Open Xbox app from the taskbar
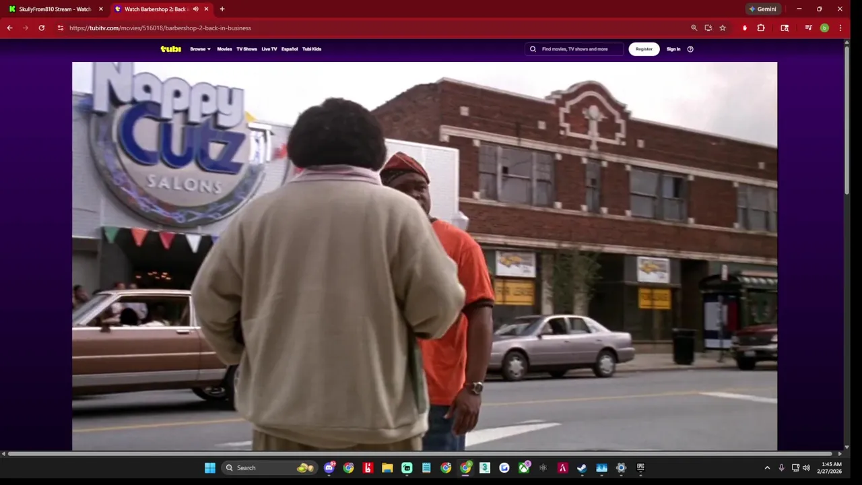 pyautogui.click(x=524, y=467)
